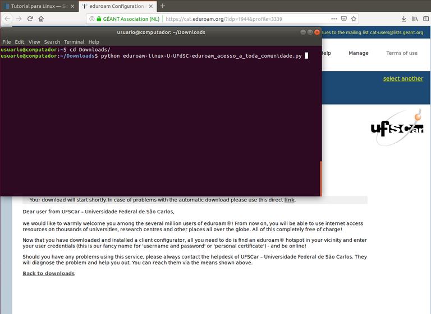
Task: Click the terminal scrollbar handle
Action: click(x=321, y=178)
